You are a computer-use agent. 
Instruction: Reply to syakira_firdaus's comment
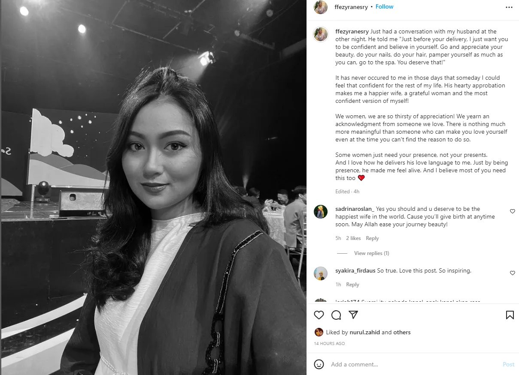click(352, 285)
